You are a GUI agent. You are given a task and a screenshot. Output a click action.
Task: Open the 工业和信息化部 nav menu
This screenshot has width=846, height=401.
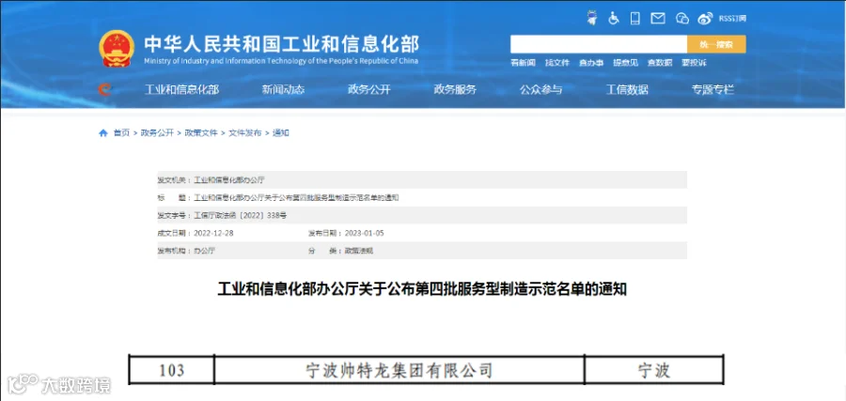click(181, 90)
